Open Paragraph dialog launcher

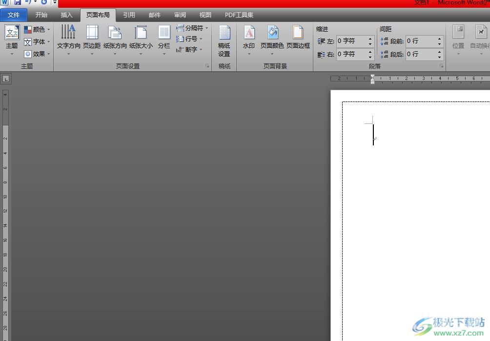coord(441,66)
